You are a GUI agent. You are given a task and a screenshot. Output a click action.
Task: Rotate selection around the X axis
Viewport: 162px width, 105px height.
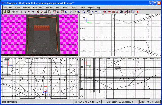pyautogui.click(x=17, y=12)
